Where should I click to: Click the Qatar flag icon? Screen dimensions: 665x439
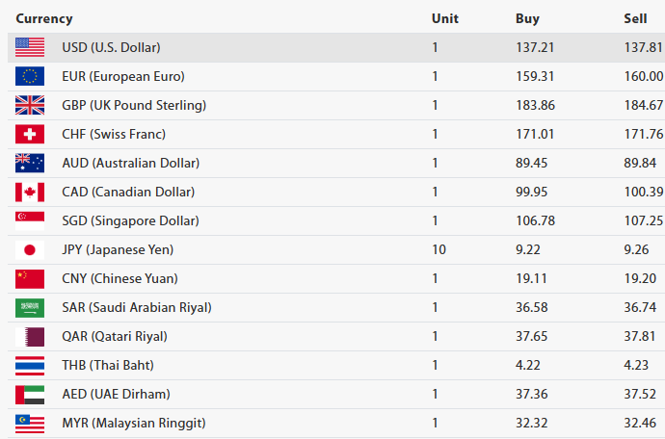(30, 336)
